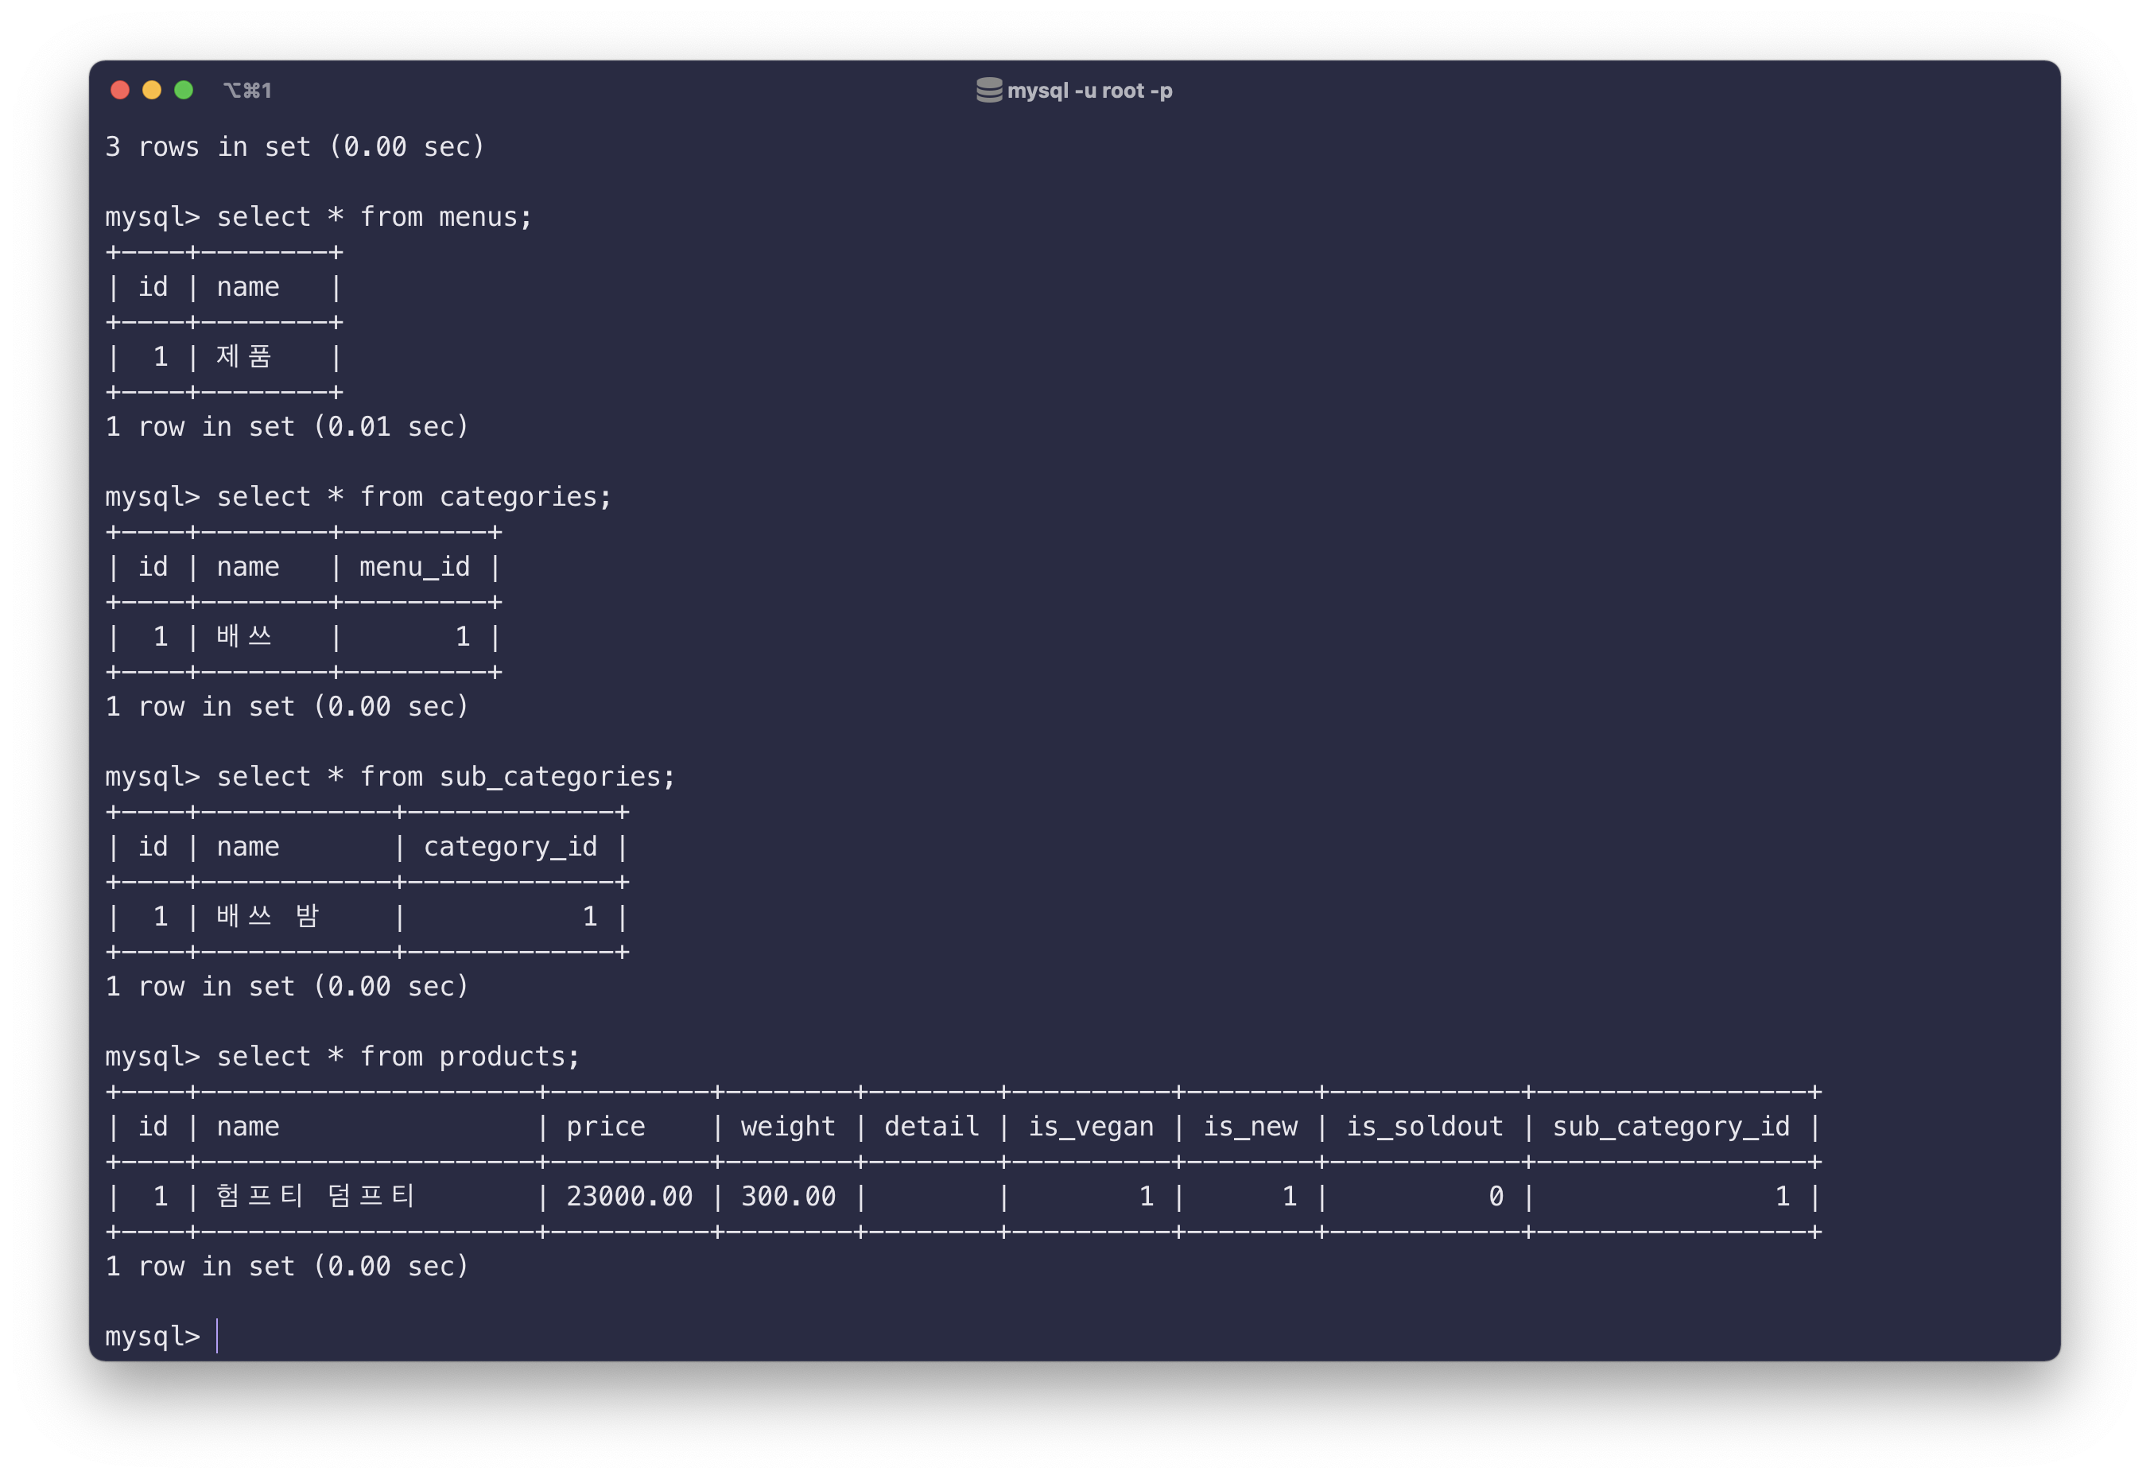Screen dimensions: 2150x1479
Task: Click the '험프티 덤프티' product name cell
Action: pyautogui.click(x=315, y=1197)
